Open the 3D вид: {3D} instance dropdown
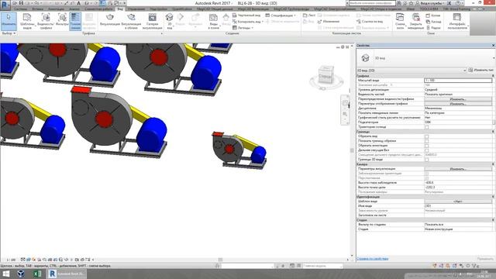 [x=412, y=71]
